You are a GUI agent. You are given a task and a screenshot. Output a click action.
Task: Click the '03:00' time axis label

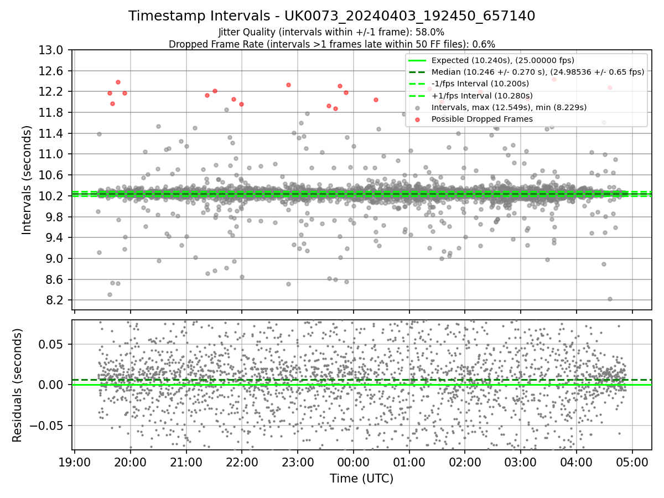pos(521,462)
